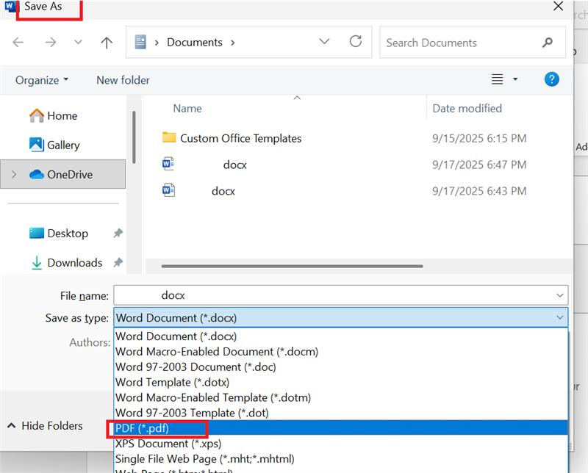Screen dimensions: 588x473
Task: Close the Save As dialog
Action: click(558, 6)
